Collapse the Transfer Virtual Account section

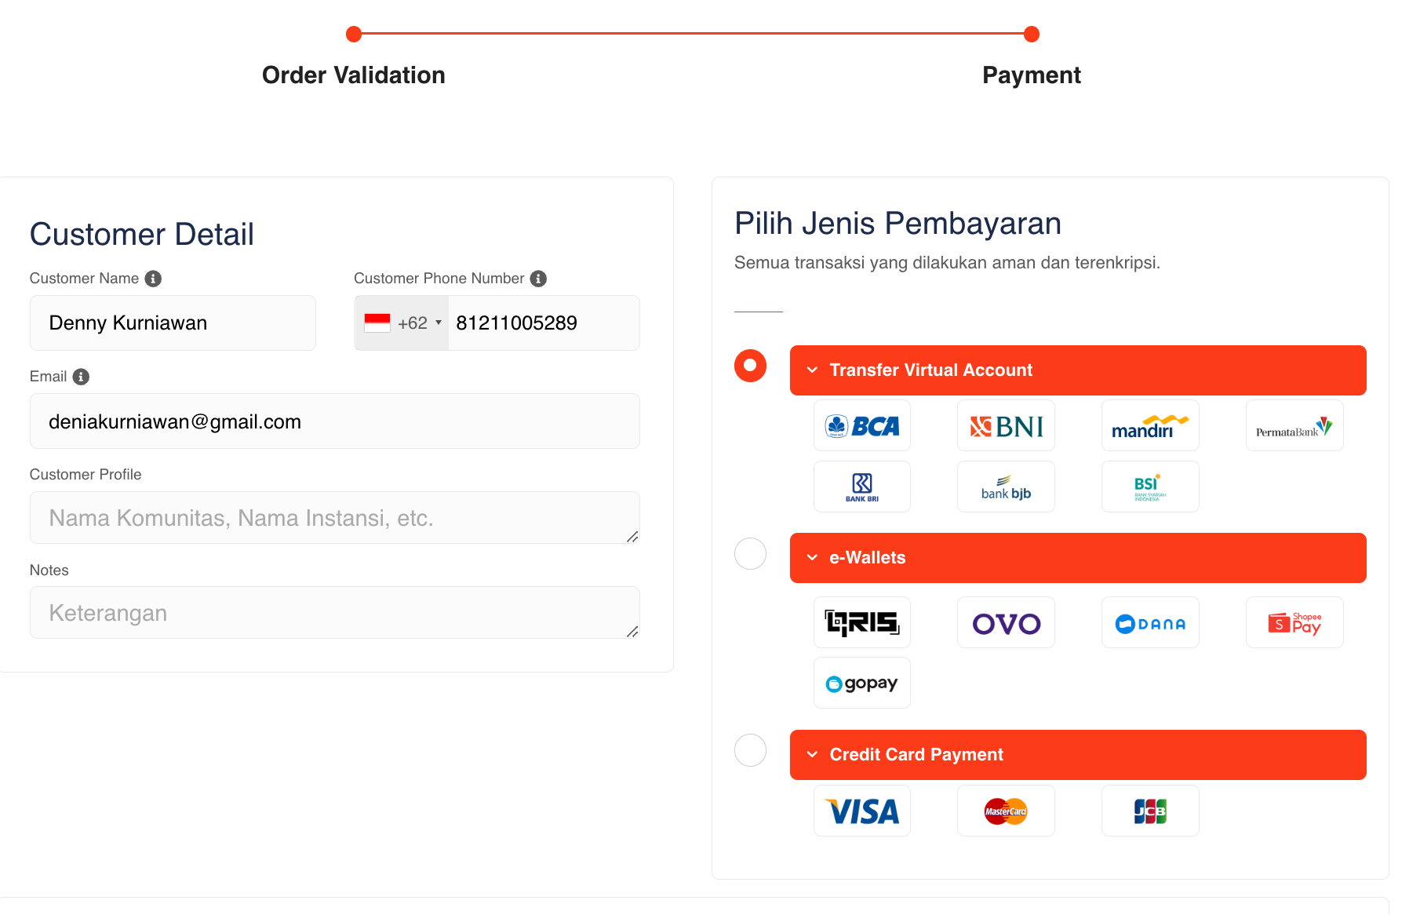pyautogui.click(x=1078, y=370)
